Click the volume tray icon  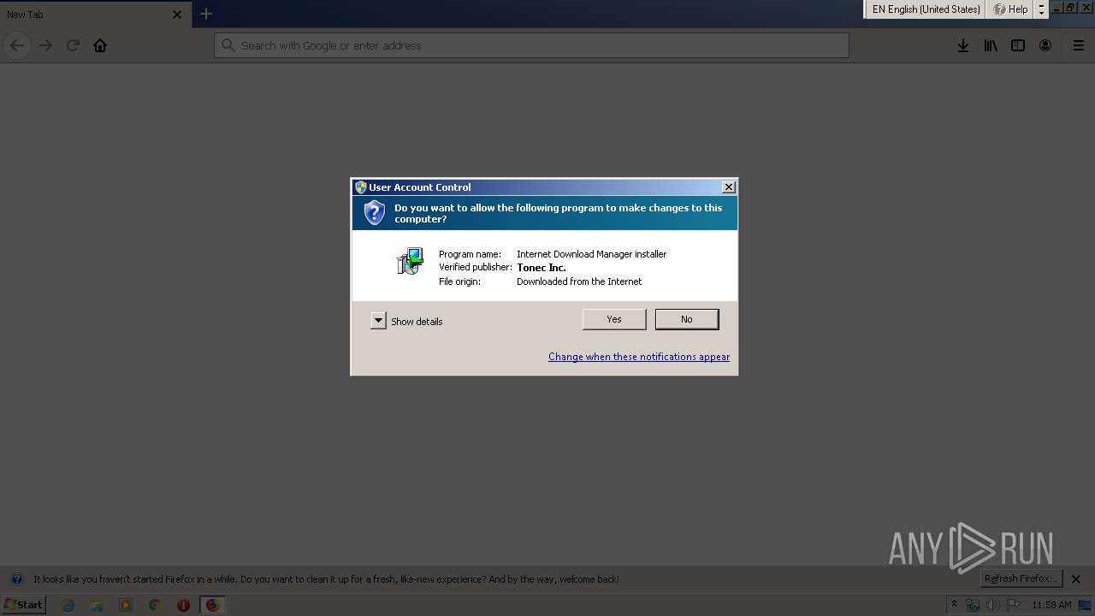[992, 605]
